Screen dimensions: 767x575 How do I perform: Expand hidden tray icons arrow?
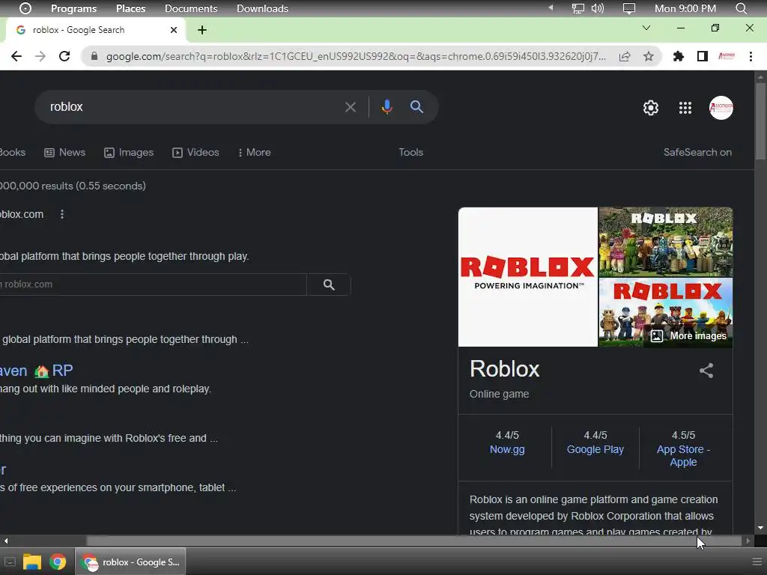point(551,7)
